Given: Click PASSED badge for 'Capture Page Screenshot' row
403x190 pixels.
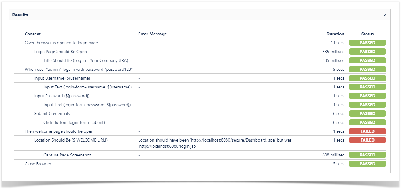Looking at the screenshot, I should (368, 155).
